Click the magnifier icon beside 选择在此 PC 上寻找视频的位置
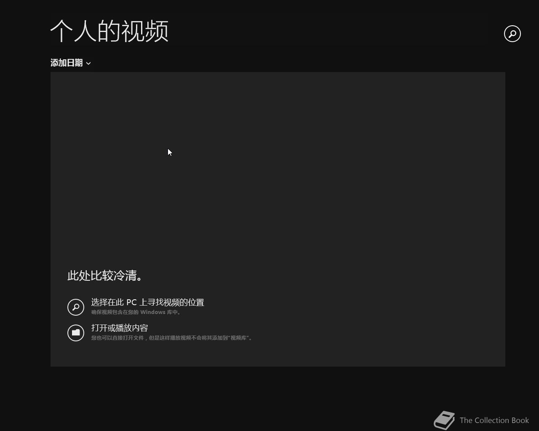The height and width of the screenshot is (431, 539). point(76,307)
